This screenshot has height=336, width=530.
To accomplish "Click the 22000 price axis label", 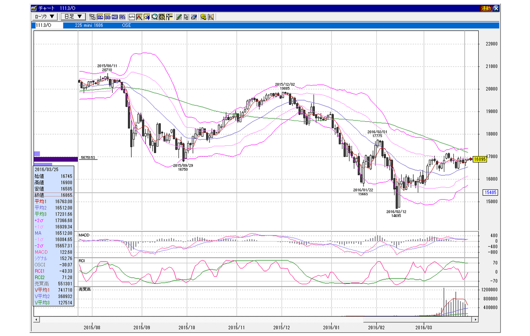I will 492,44.
